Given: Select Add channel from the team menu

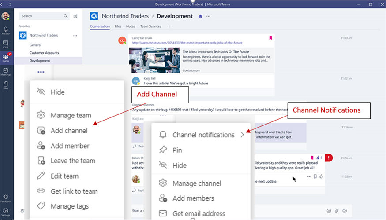Looking at the screenshot, I should 69,131.
